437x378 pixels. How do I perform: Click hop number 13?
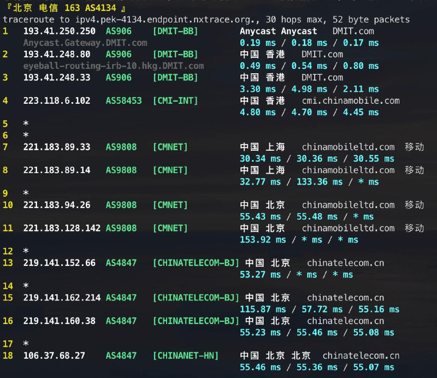(x=8, y=263)
